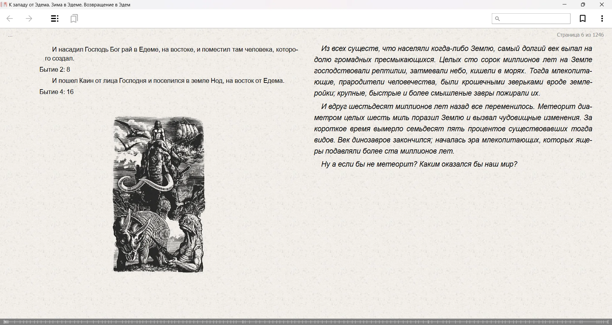Click the magnifier icon in search box
The image size is (612, 325).
click(x=498, y=19)
